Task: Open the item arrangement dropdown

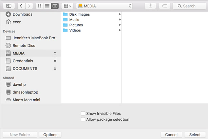Action: pos(68,6)
